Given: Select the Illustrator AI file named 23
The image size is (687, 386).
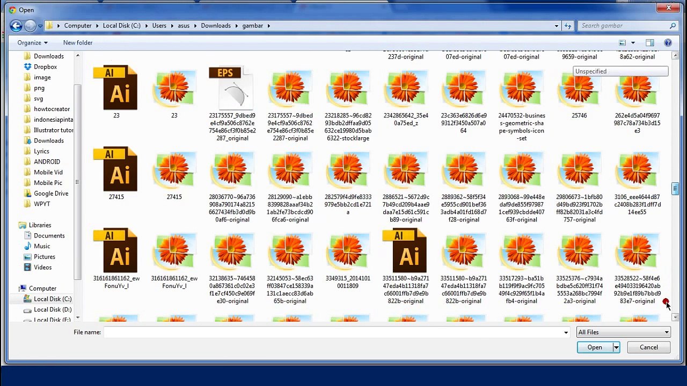Looking at the screenshot, I should 116,92.
